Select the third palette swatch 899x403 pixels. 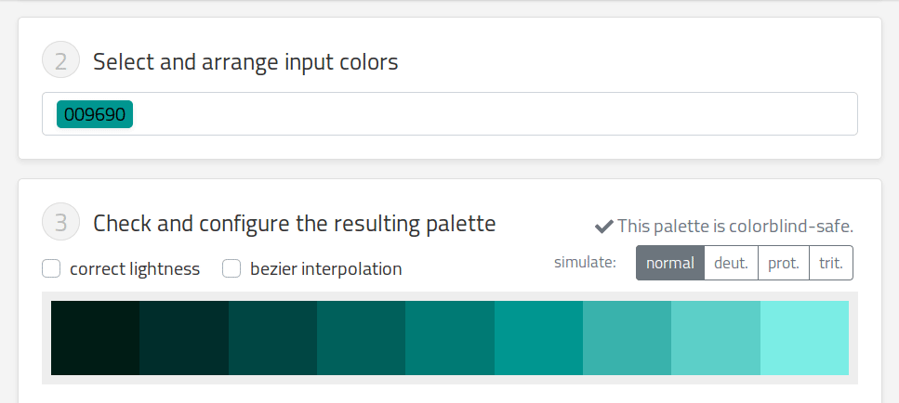click(x=273, y=338)
